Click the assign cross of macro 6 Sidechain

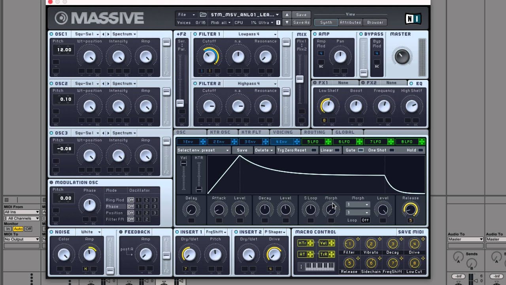pos(380,258)
